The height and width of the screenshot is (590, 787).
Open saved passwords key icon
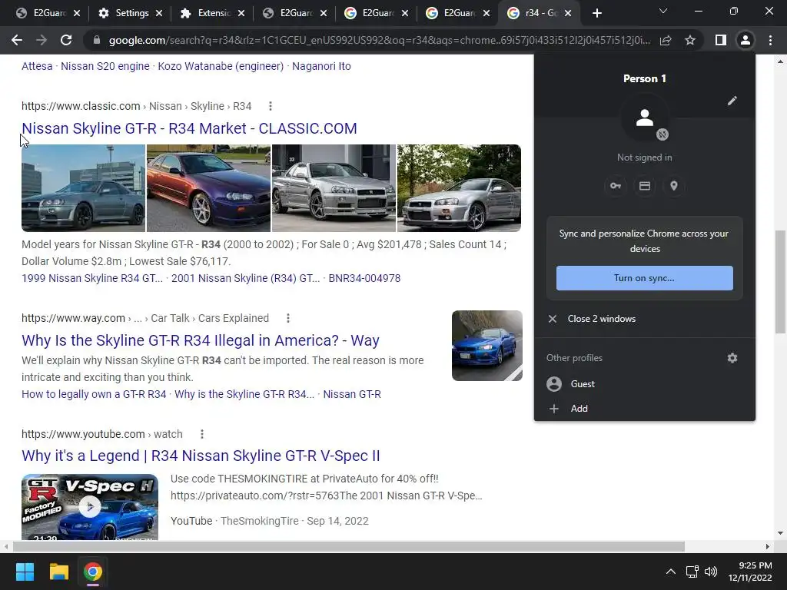point(616,186)
